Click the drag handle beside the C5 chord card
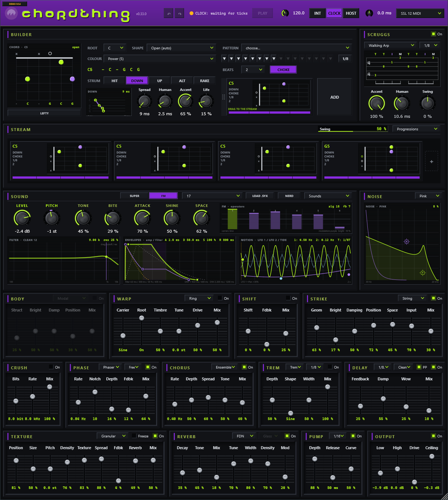 [223, 97]
